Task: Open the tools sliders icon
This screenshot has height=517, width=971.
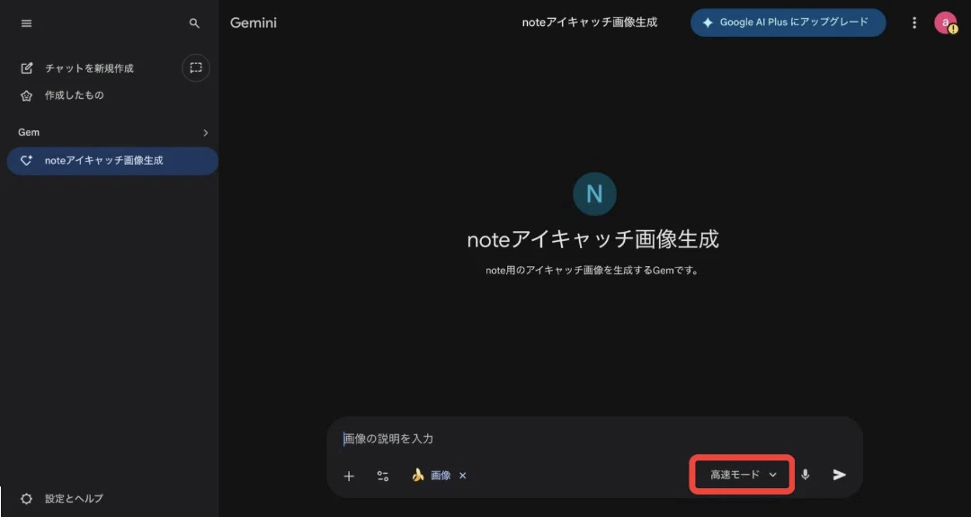Action: [x=383, y=476]
